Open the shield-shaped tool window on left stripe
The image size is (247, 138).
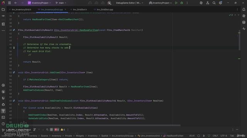tap(3, 98)
